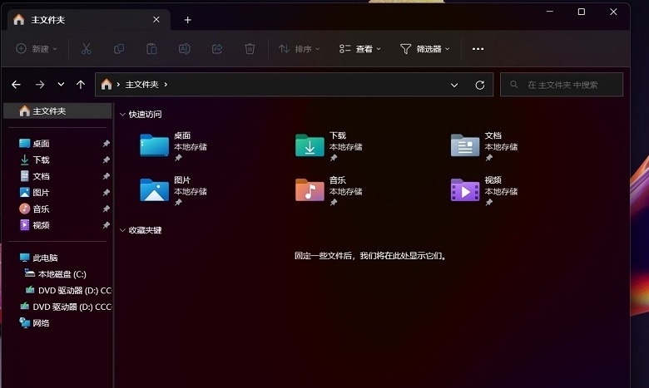Open the 下载 folder in quick access grid

(329, 147)
